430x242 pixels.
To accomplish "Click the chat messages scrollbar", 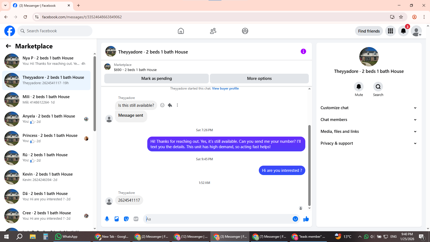I will tap(309, 165).
